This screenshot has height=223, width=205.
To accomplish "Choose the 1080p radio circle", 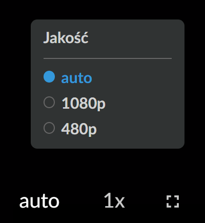I will click(49, 103).
